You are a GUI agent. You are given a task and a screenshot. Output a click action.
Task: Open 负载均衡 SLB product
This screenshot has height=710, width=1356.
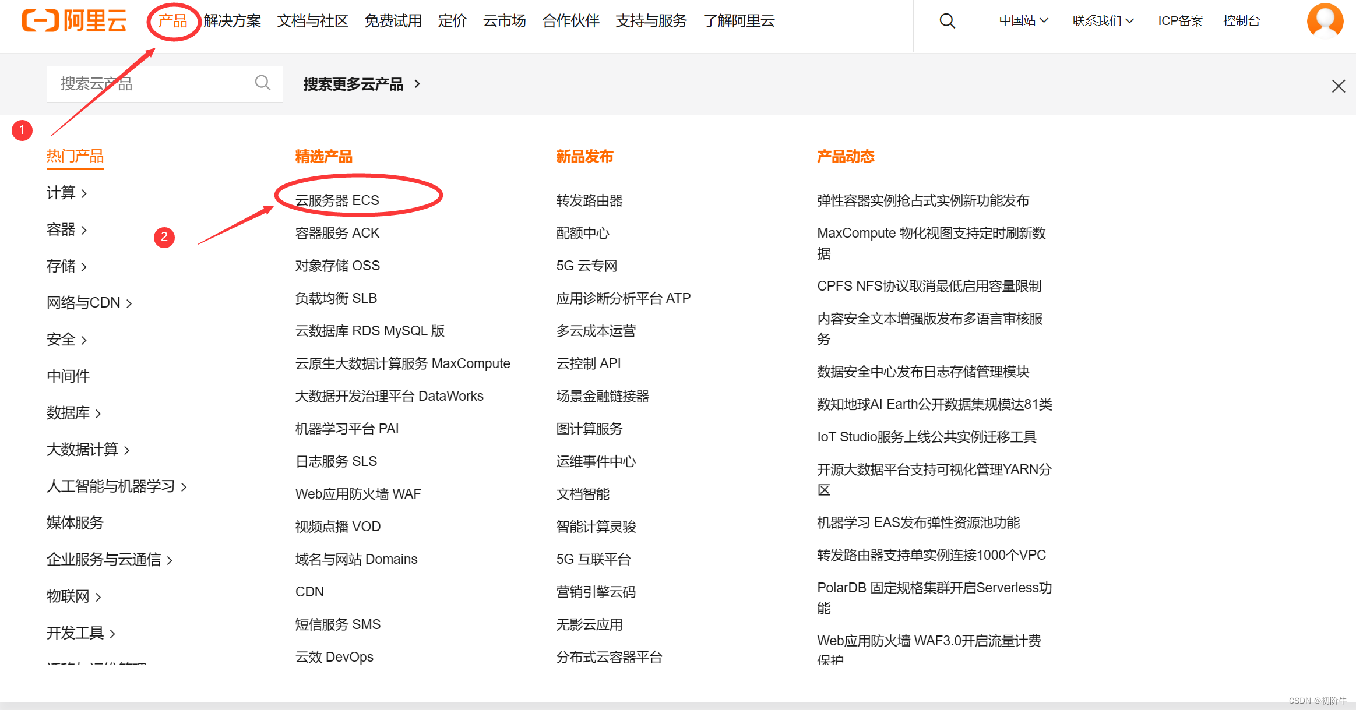336,298
